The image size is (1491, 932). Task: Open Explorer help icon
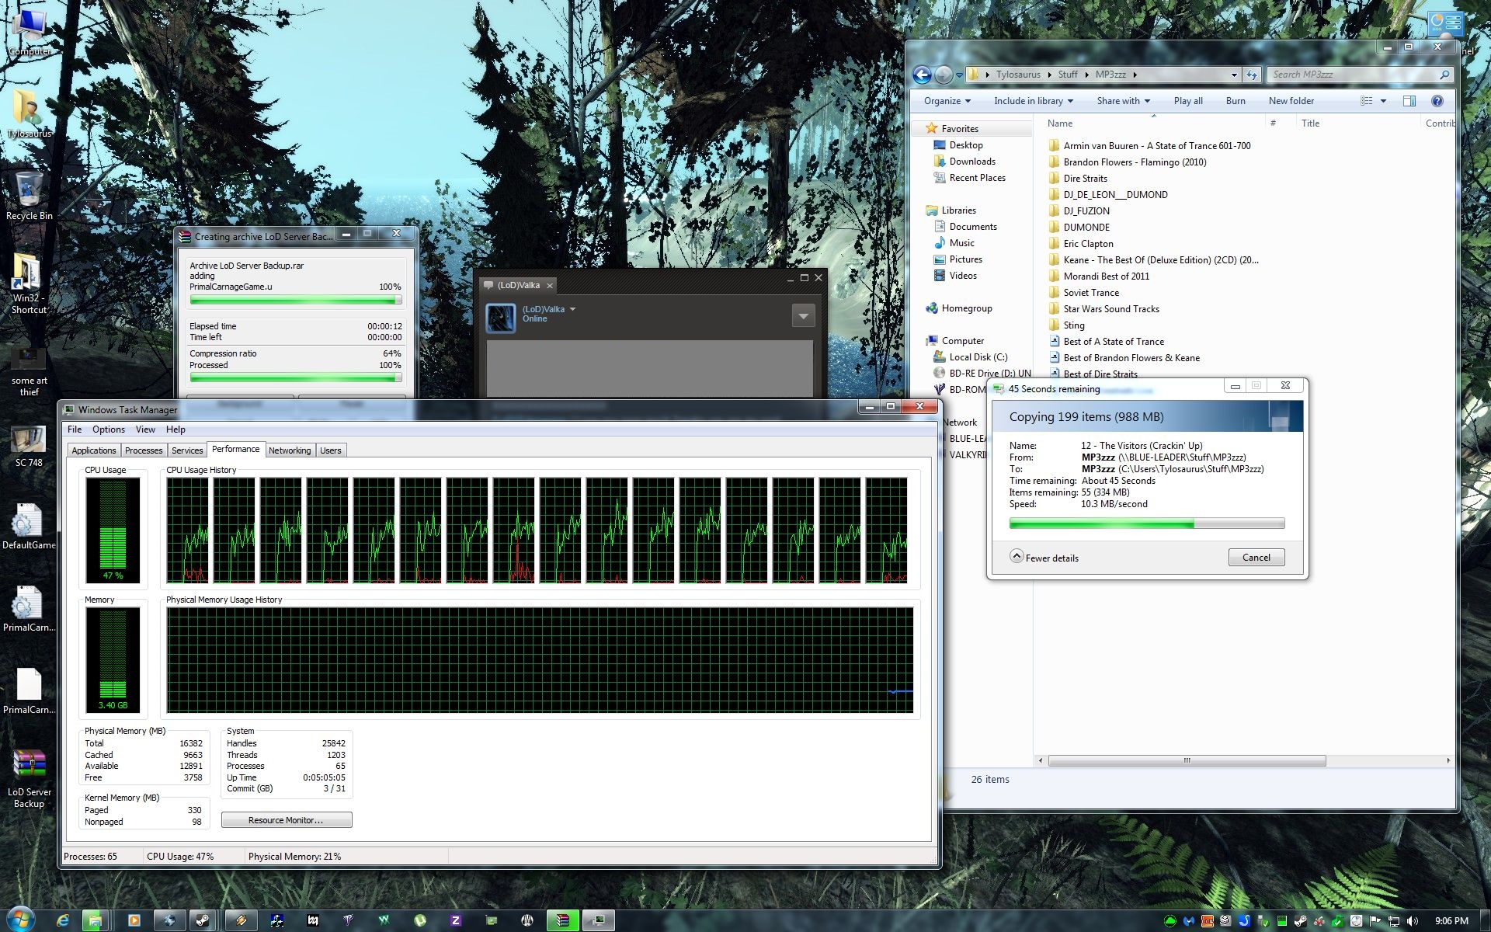(x=1437, y=101)
